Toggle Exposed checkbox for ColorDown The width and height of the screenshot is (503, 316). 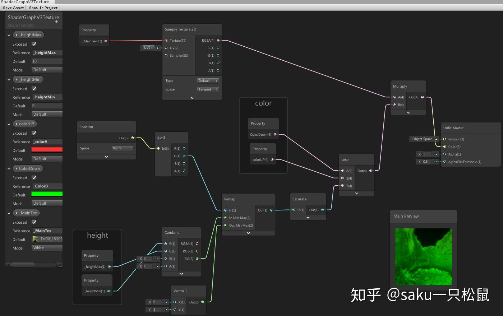pos(34,178)
